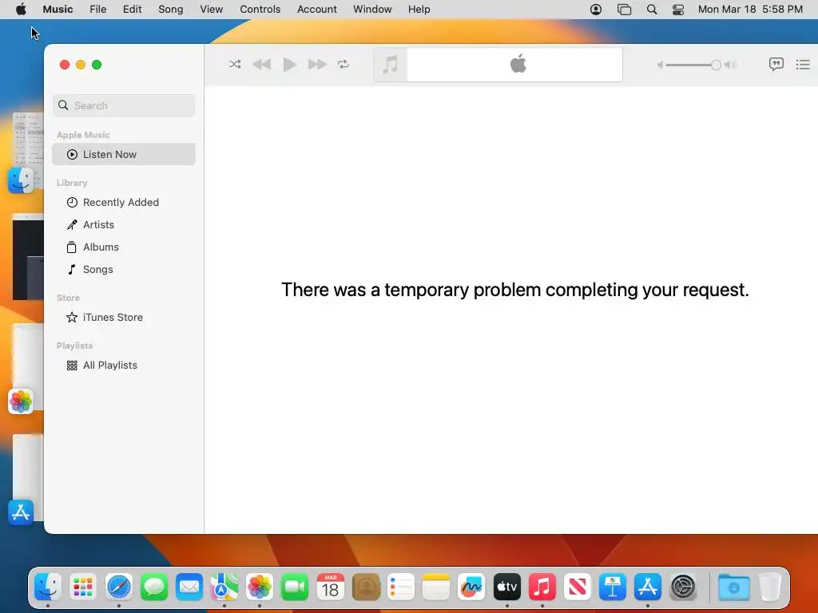Open Control Center in menu bar
The width and height of the screenshot is (818, 613).
pos(678,10)
